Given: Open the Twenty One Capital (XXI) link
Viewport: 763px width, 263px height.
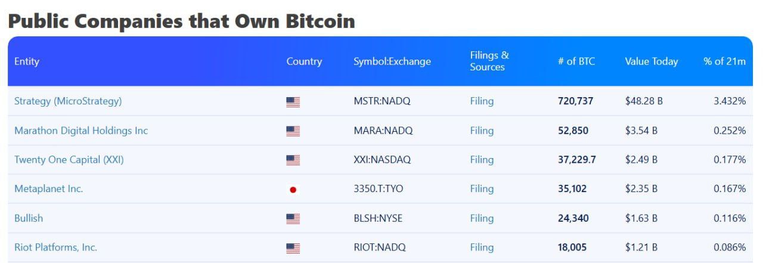Looking at the screenshot, I should click(69, 160).
